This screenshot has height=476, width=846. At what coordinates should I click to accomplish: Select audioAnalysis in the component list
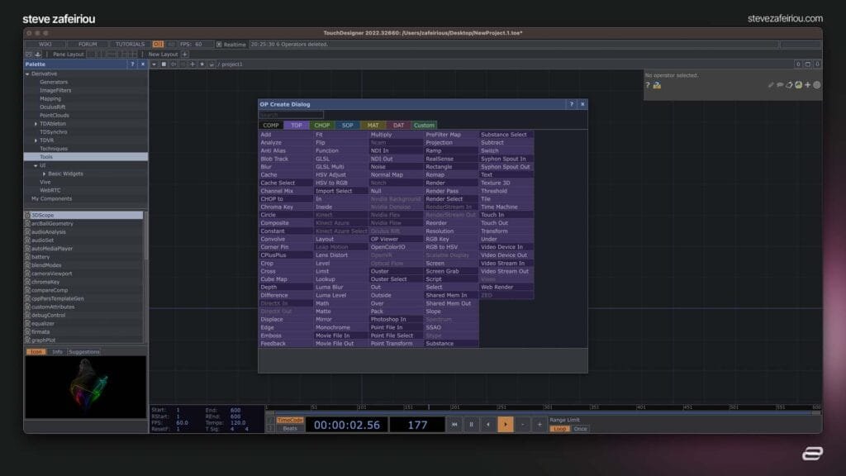click(83, 232)
